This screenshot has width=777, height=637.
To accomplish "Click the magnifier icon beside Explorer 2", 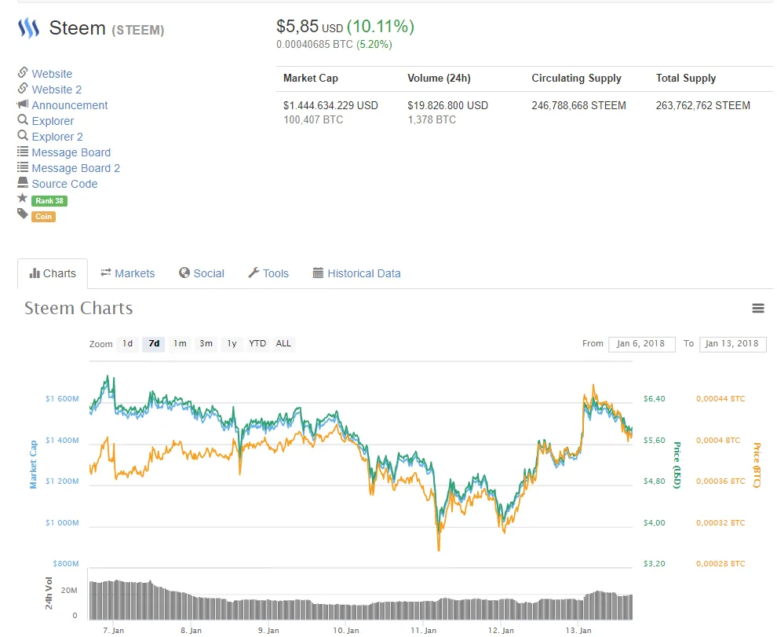I will tap(22, 135).
